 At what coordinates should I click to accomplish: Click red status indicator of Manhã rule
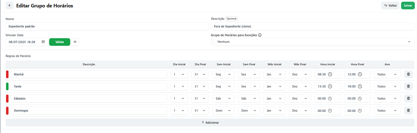click(7, 74)
